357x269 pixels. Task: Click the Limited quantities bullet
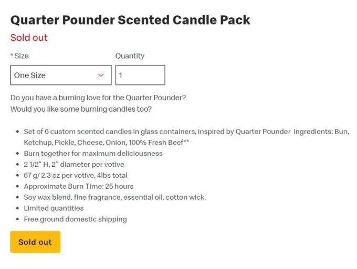point(54,208)
